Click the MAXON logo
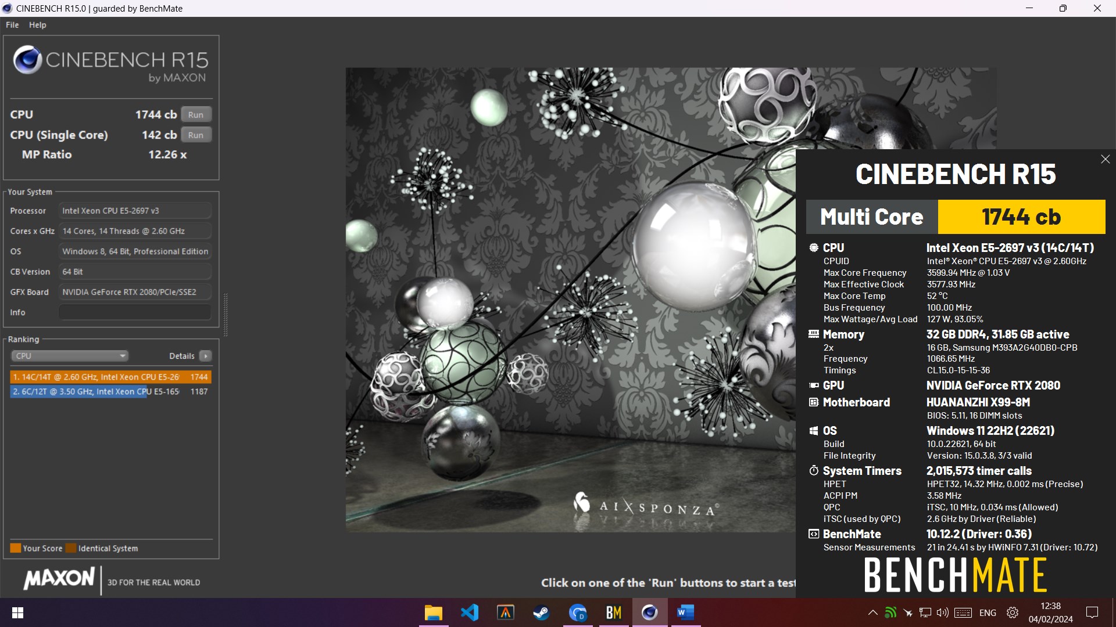 [x=59, y=578]
